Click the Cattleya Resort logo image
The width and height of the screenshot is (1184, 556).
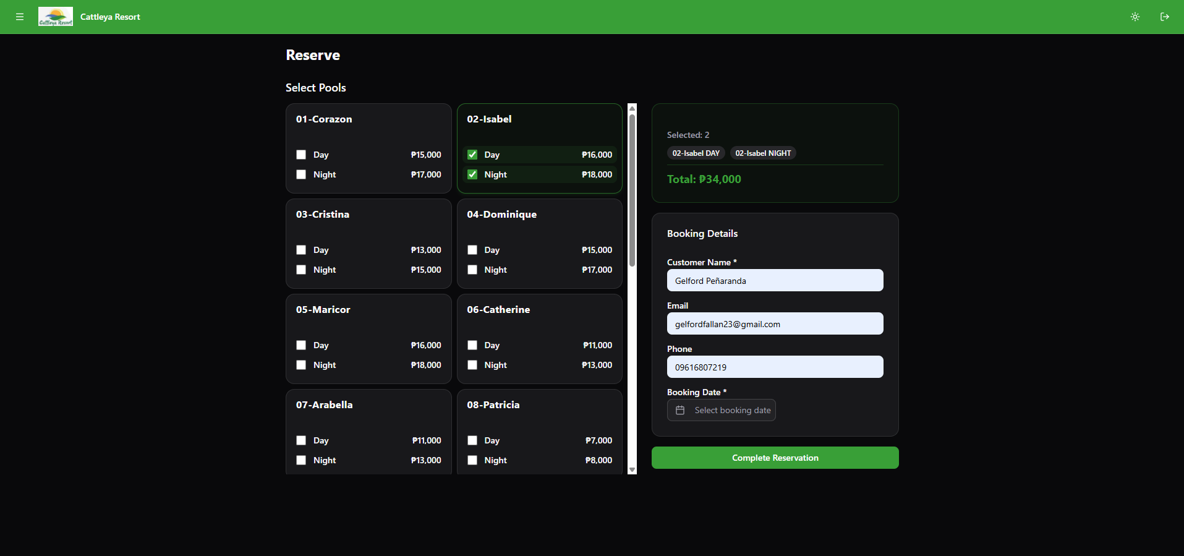(x=56, y=17)
